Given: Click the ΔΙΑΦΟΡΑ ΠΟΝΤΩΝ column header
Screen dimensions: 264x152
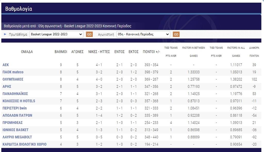Looking at the screenshot, I should pos(254,52).
